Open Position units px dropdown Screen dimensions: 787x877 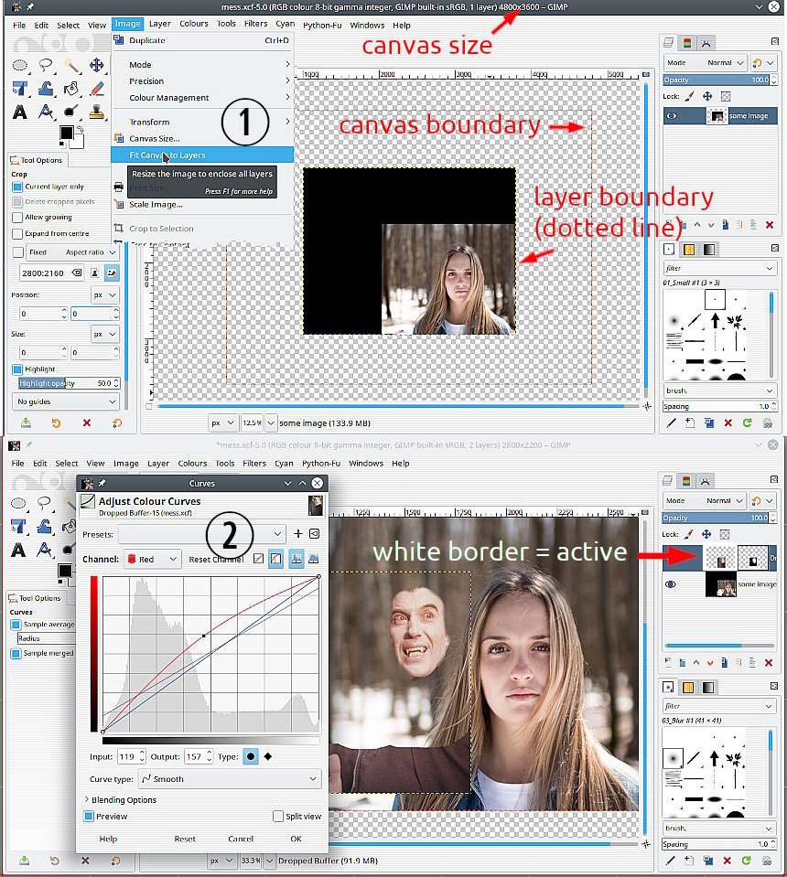point(104,294)
